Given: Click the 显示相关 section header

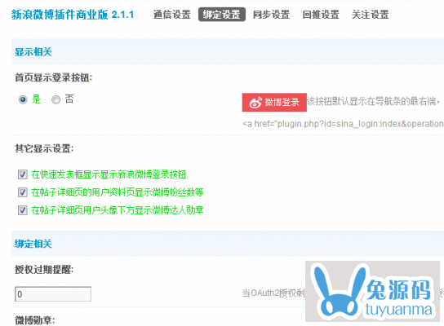Looking at the screenshot, I should point(33,52).
